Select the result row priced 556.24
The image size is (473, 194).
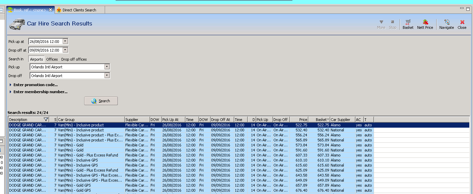point(239,135)
